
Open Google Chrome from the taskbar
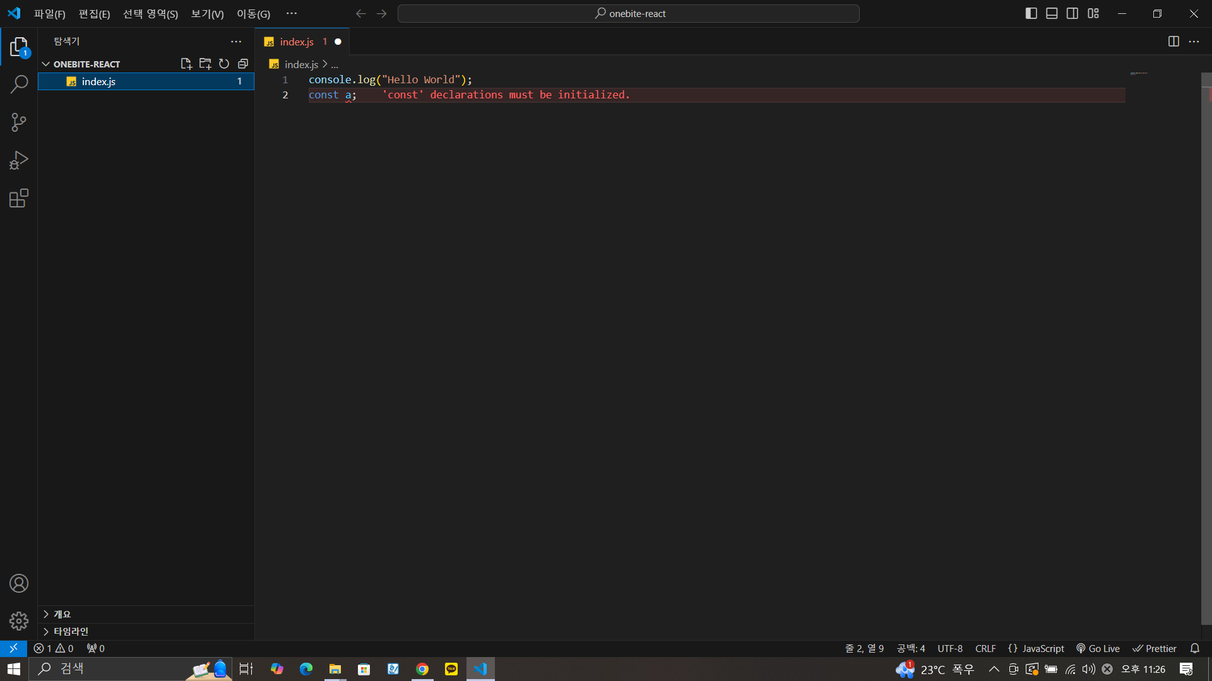click(422, 669)
